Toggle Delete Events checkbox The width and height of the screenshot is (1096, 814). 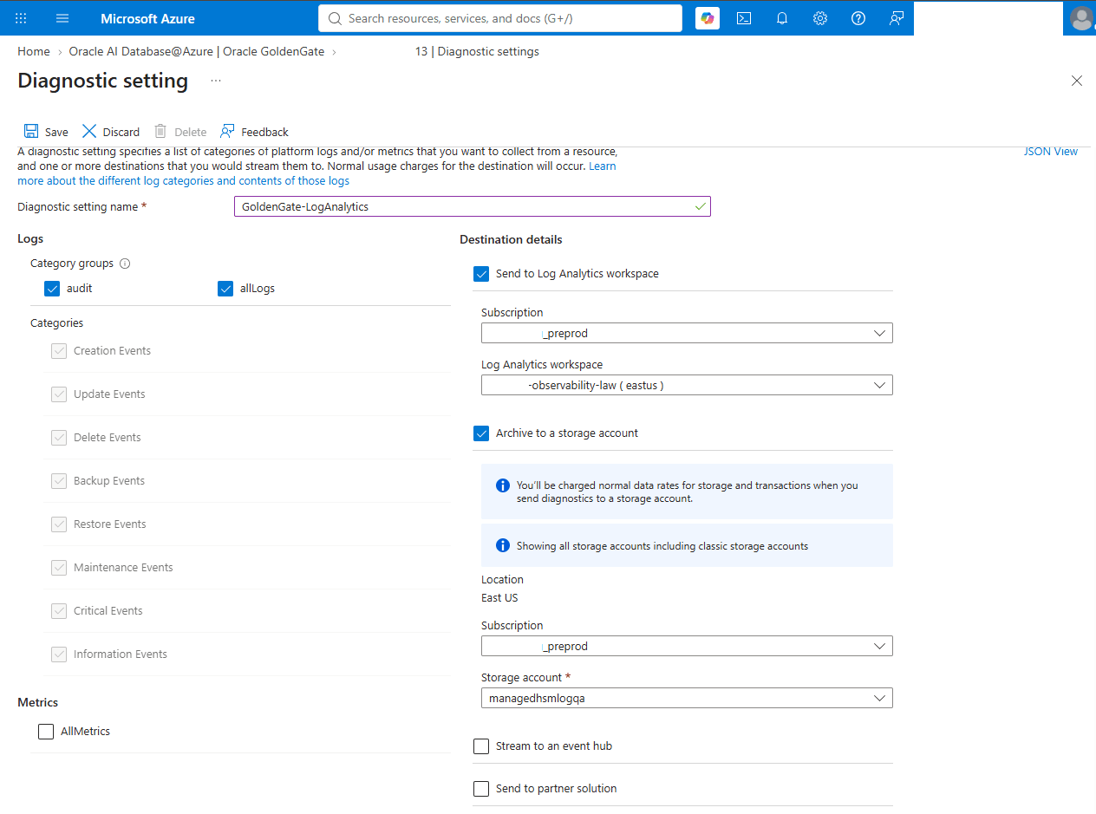point(59,438)
